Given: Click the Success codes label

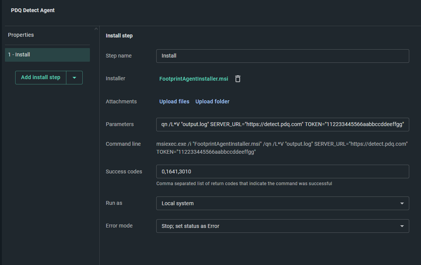Looking at the screenshot, I should pyautogui.click(x=124, y=171).
